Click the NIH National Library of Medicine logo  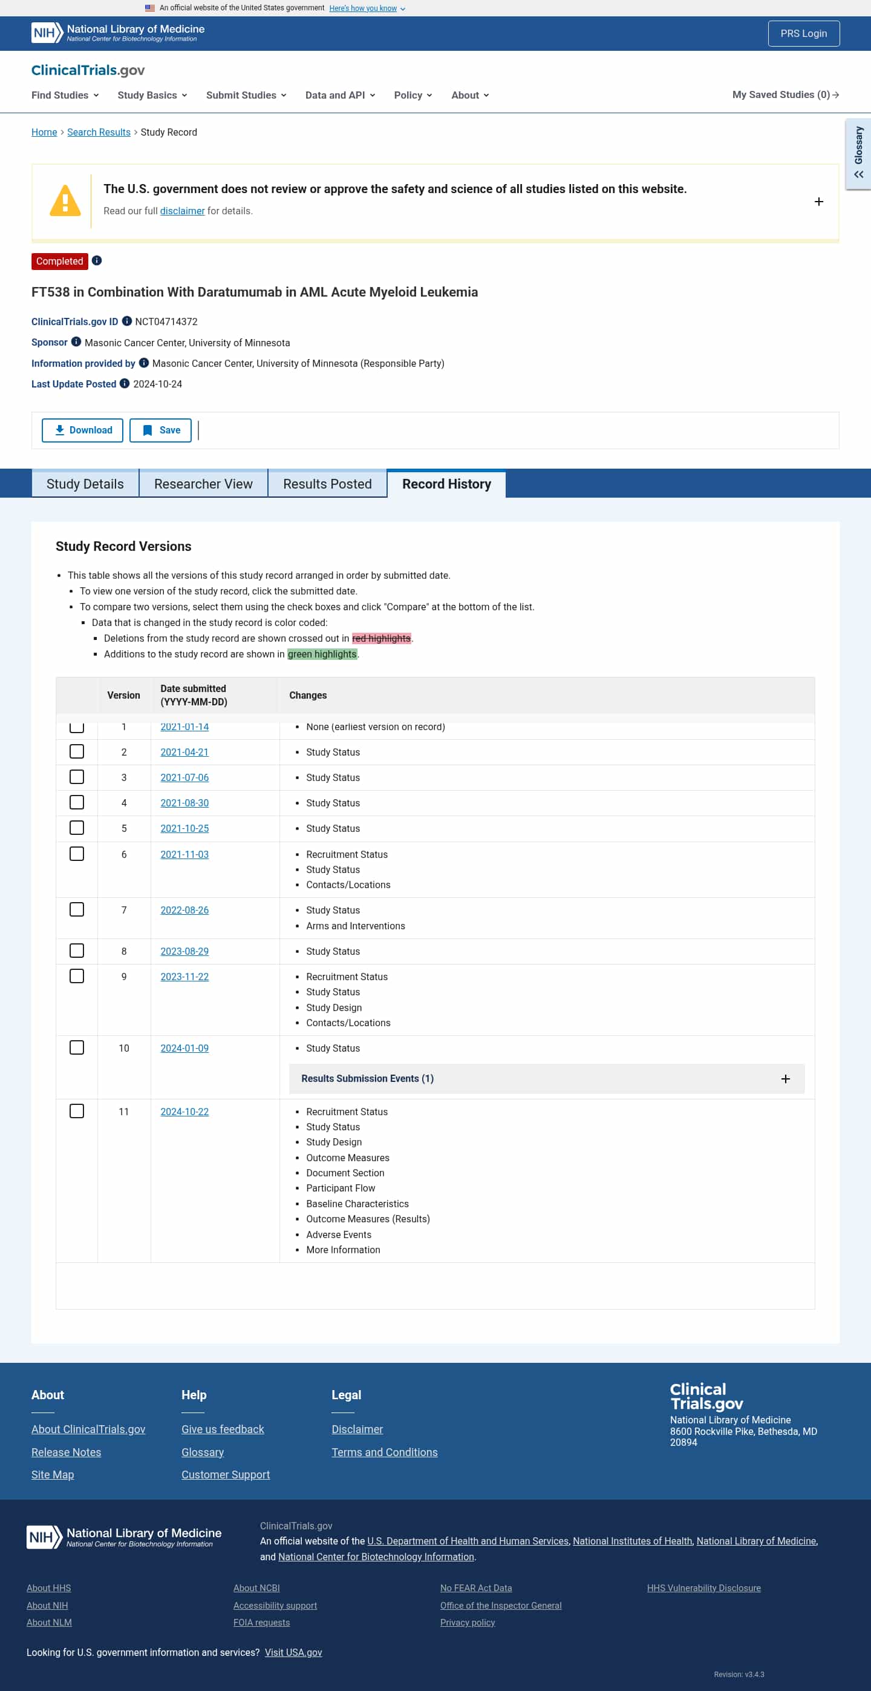pyautogui.click(x=118, y=33)
